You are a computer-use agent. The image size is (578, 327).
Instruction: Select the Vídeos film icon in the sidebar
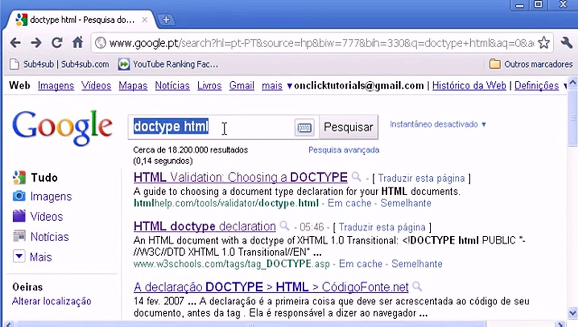(19, 216)
